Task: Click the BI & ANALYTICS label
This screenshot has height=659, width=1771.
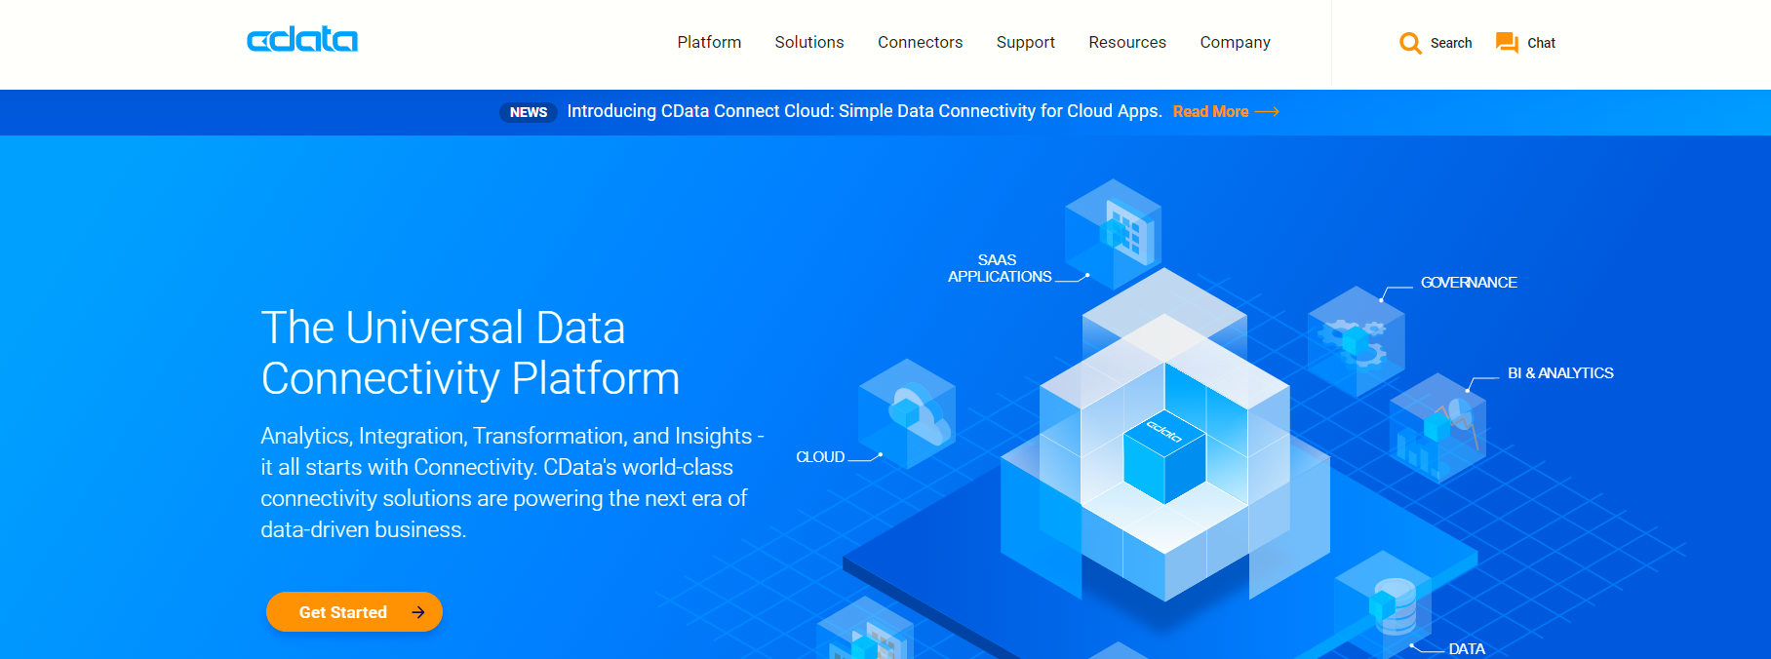Action: (1560, 373)
